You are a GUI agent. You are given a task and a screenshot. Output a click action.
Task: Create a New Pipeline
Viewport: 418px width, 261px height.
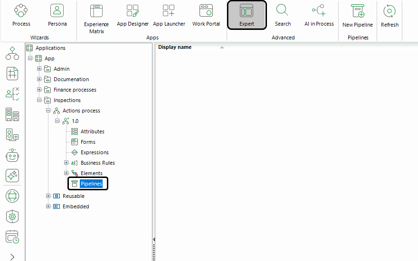[x=358, y=16]
